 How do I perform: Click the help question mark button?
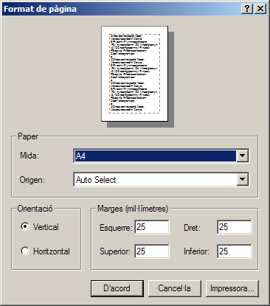point(247,9)
